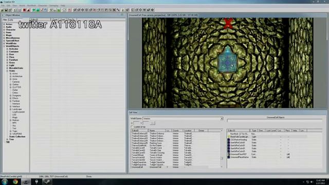
Task: Click the Y coordinate field in Cell View
Action: point(146,123)
